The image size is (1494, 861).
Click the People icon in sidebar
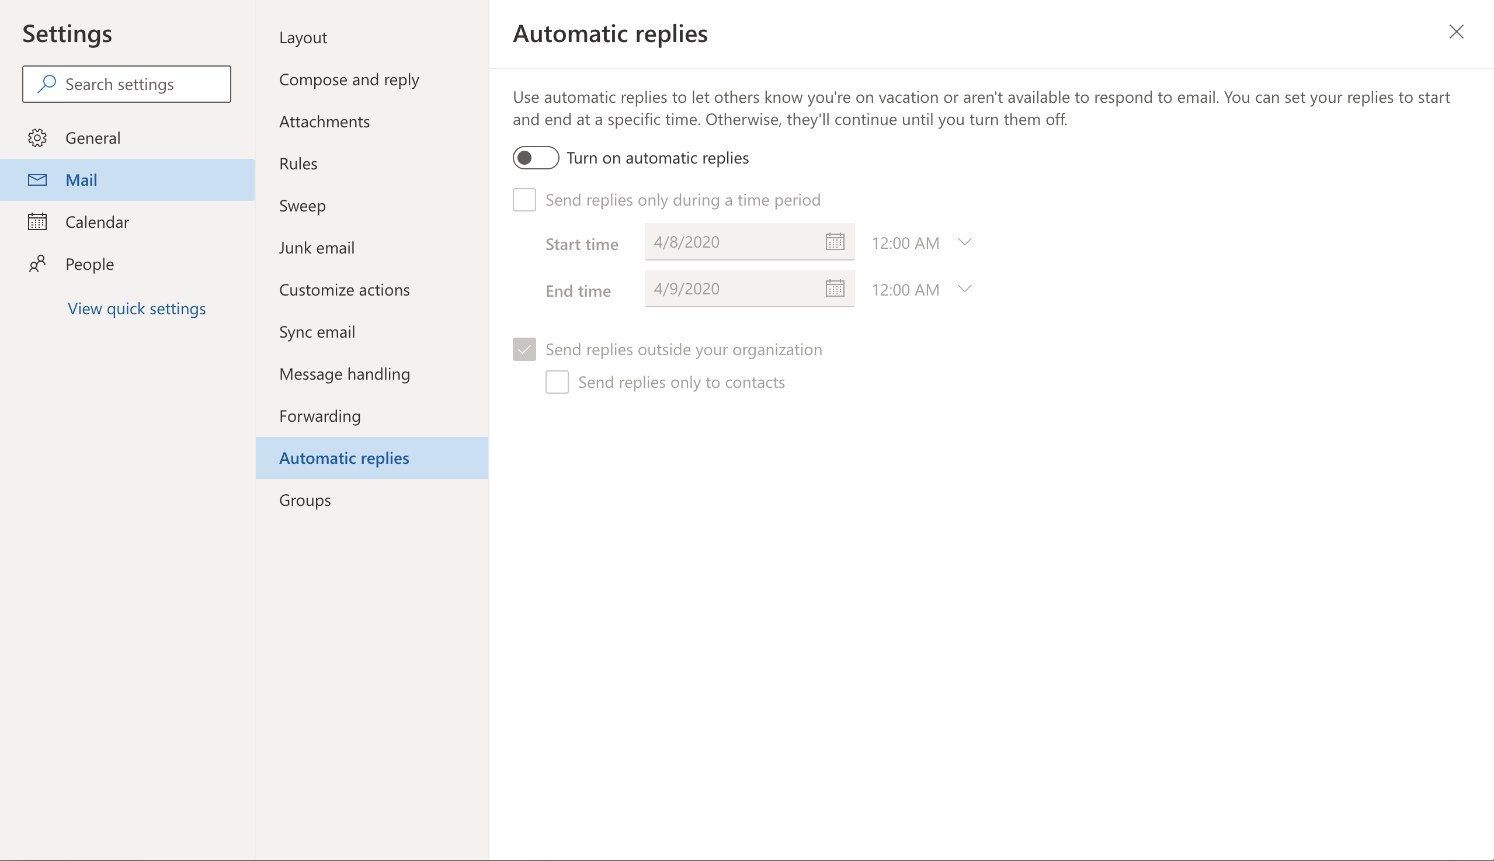(x=37, y=264)
